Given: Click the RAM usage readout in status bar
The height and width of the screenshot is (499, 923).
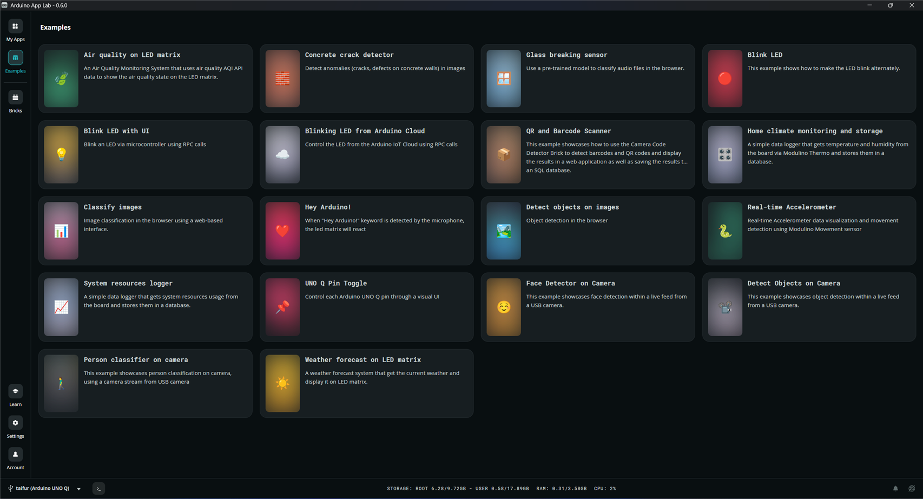Looking at the screenshot, I should point(562,489).
